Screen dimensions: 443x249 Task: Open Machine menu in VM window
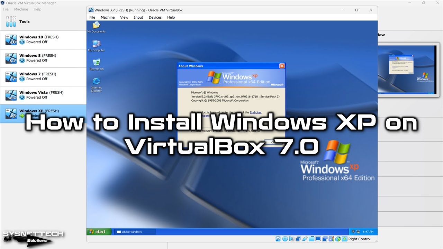tap(108, 17)
